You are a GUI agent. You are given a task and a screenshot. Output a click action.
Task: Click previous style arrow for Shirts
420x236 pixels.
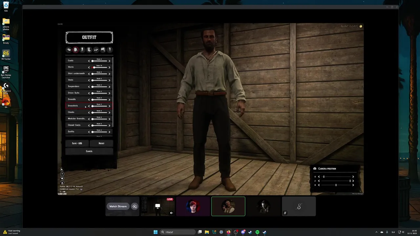point(89,67)
